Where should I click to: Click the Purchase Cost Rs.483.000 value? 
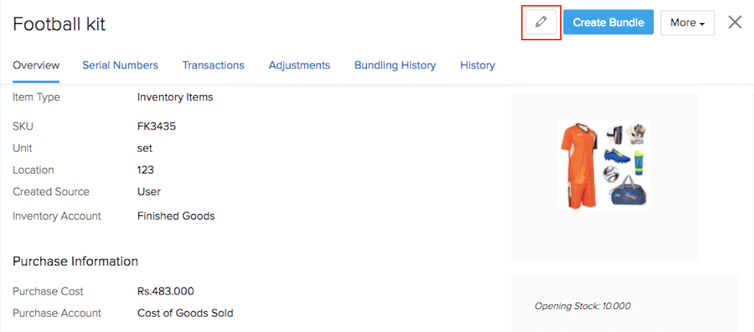click(166, 292)
